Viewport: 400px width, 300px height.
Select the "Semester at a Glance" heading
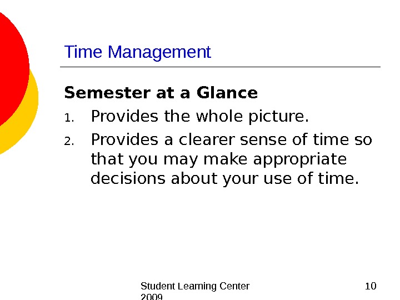[x=161, y=92]
